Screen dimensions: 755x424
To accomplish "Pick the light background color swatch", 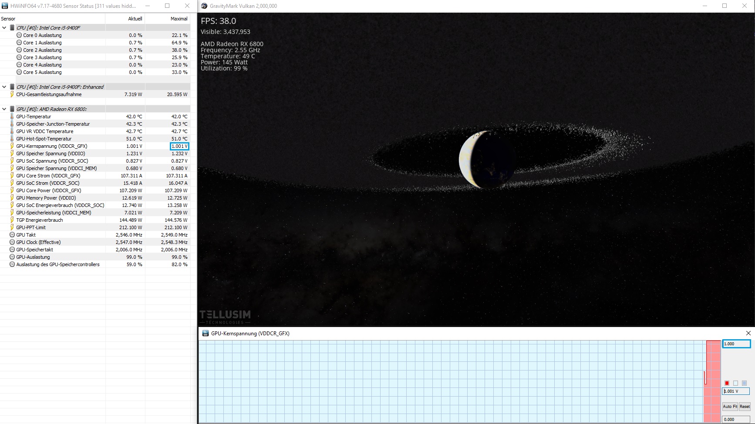I will coord(735,383).
